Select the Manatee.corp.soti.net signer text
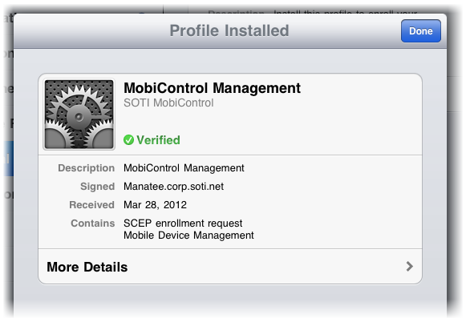The image size is (466, 318). pos(173,187)
